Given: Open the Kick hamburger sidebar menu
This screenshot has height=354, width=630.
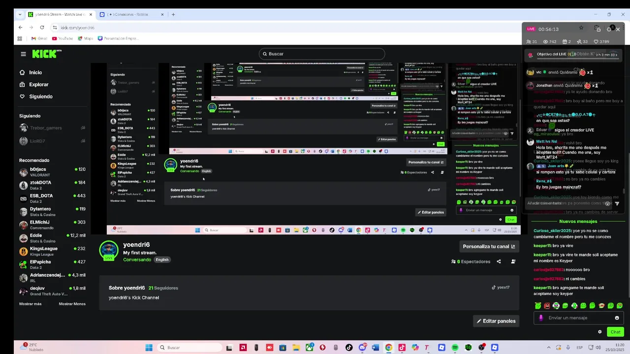Looking at the screenshot, I should point(23,54).
